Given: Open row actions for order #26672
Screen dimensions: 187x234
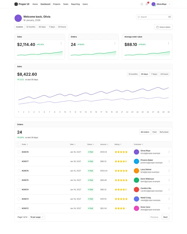Looking at the screenshot, I should point(169,208).
